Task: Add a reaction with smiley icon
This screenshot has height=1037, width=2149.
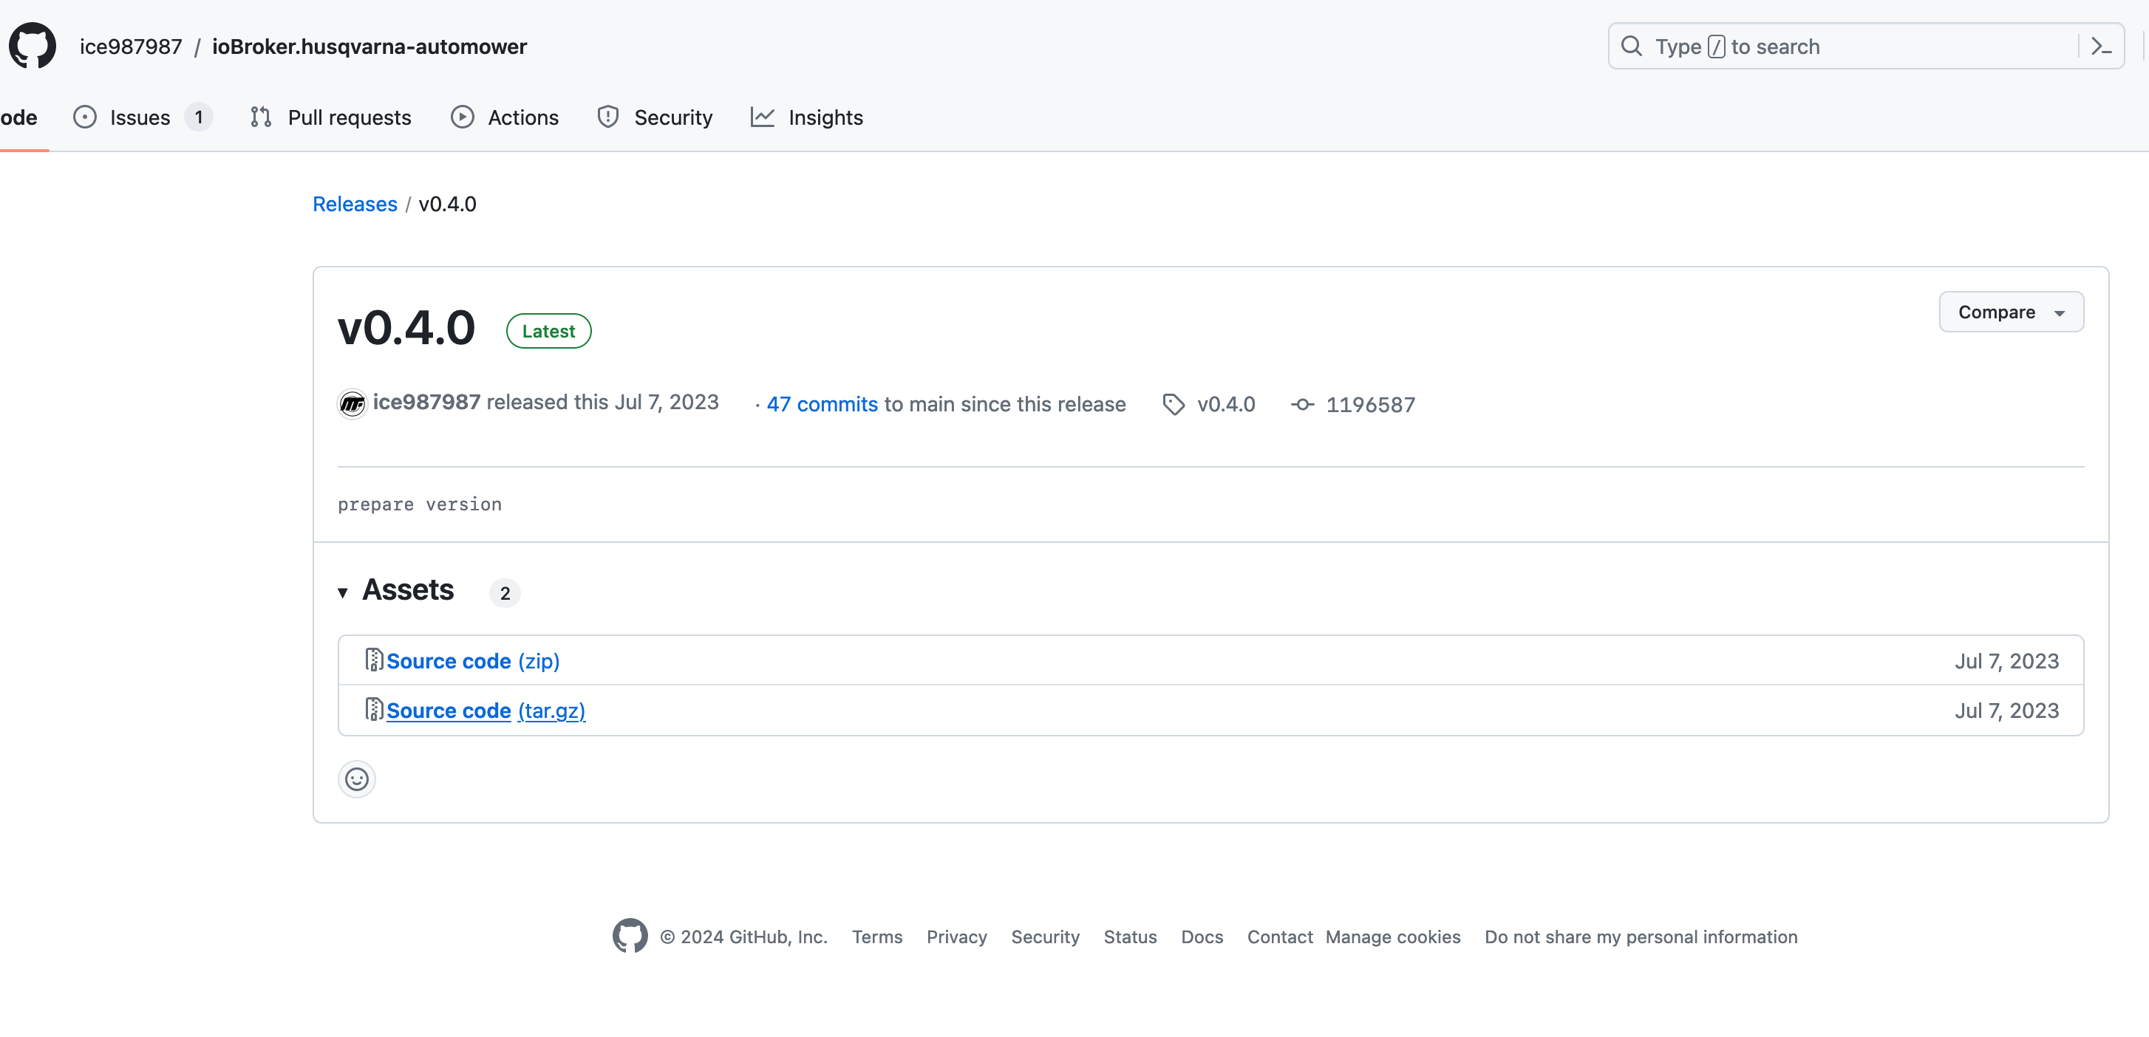Action: tap(357, 779)
